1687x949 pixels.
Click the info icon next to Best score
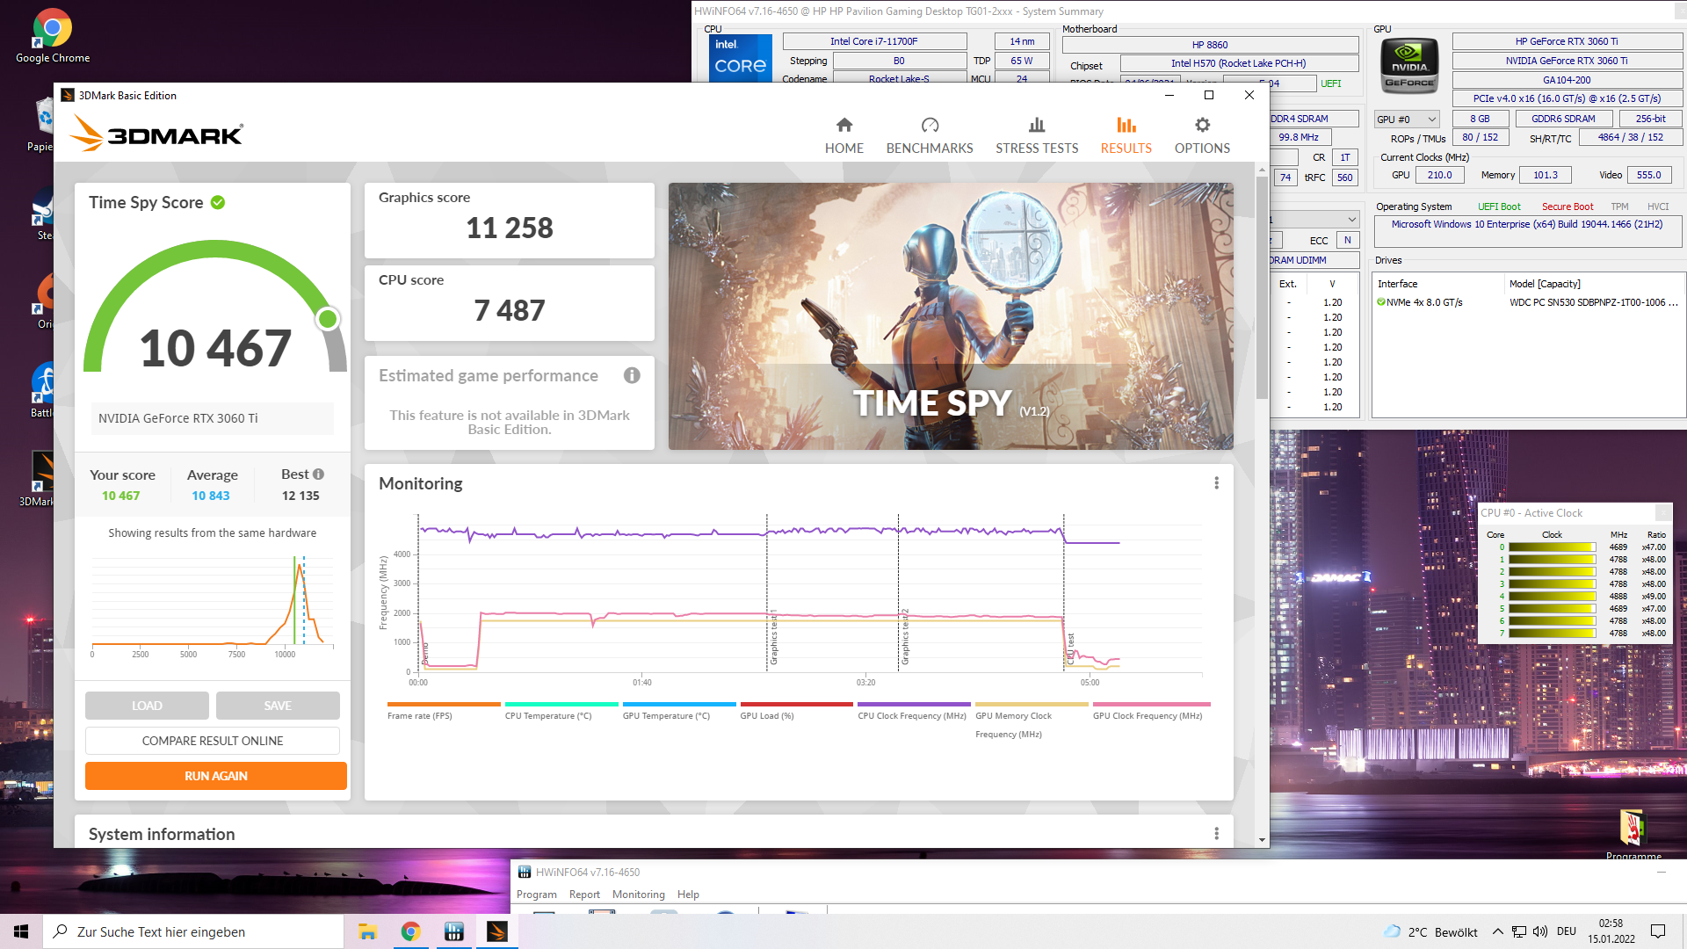(x=319, y=474)
